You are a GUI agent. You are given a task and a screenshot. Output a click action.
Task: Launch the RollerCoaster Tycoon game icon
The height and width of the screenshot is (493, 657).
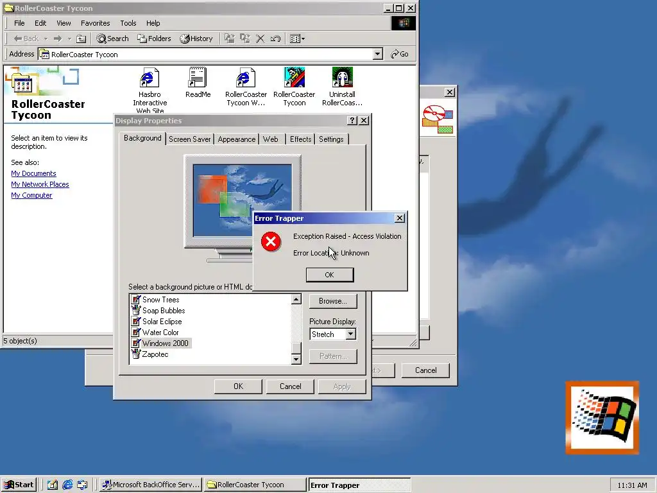coord(294,78)
